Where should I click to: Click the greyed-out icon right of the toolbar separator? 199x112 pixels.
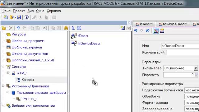[54, 17]
